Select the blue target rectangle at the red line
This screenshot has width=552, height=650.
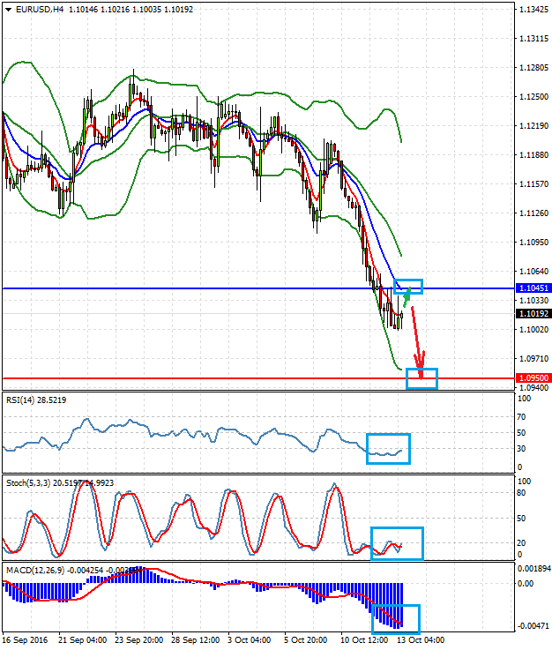point(421,378)
